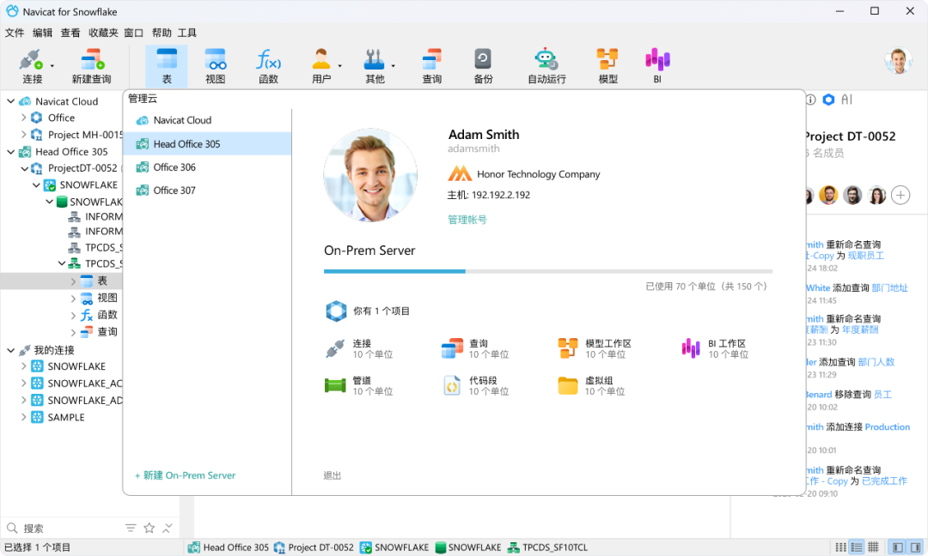Image resolution: width=928 pixels, height=556 pixels.
Task: Expand the SAMPLE connection node
Action: 24,417
